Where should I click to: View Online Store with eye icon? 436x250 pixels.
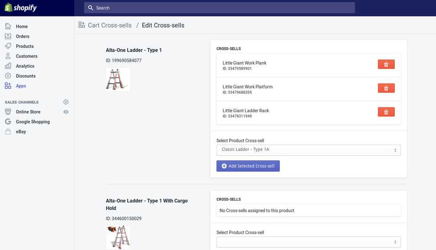tap(66, 112)
